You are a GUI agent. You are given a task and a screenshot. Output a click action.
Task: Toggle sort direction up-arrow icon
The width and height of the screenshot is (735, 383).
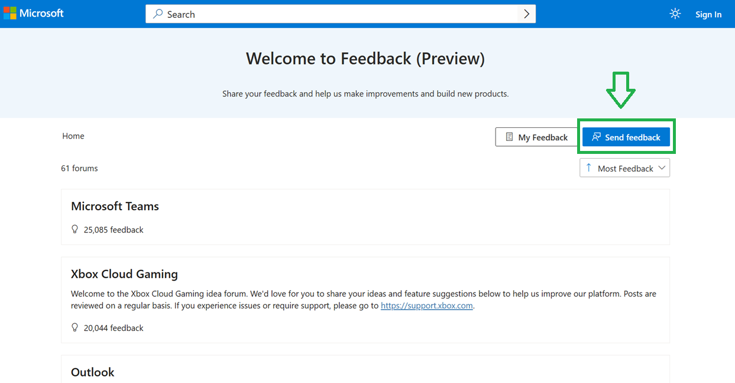[588, 168]
